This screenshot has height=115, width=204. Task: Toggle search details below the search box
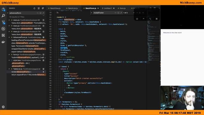click(x=43, y=16)
